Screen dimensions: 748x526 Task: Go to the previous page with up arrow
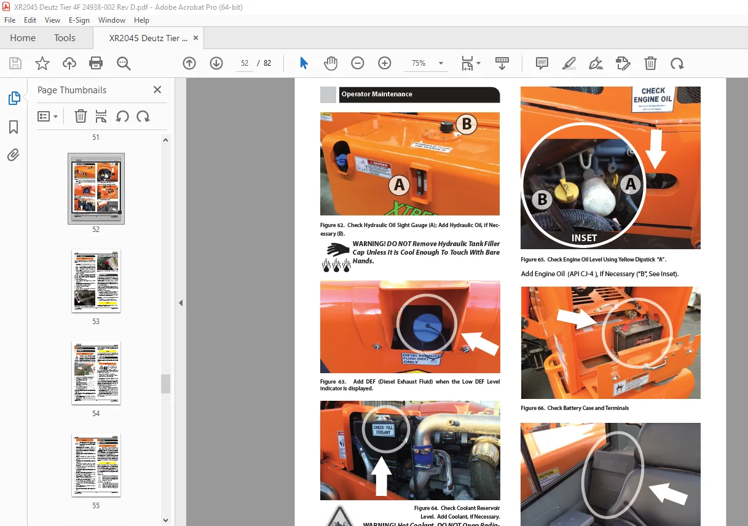189,63
